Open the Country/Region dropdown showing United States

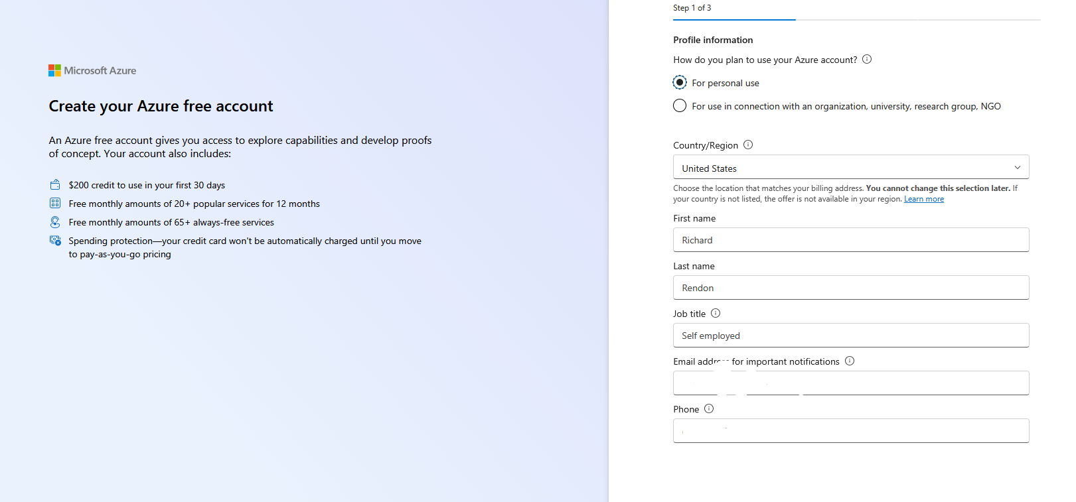(x=851, y=167)
